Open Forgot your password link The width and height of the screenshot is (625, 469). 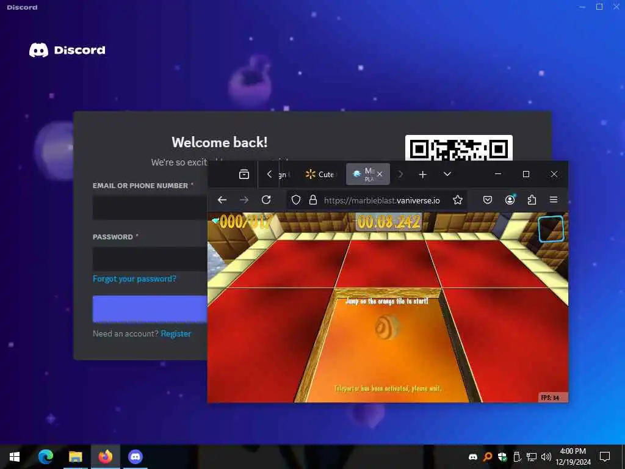(x=134, y=278)
